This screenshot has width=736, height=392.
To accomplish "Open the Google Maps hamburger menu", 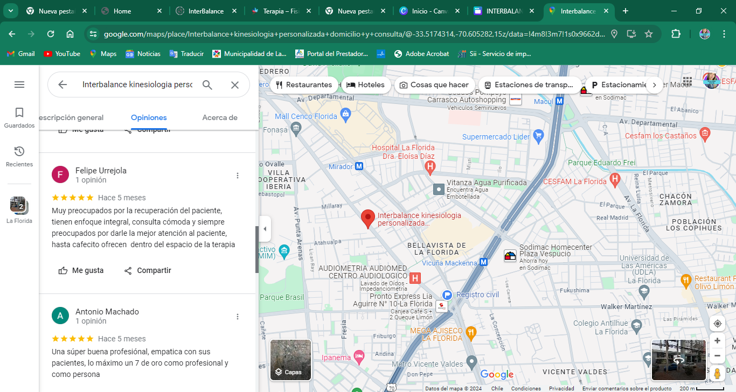I will click(19, 85).
